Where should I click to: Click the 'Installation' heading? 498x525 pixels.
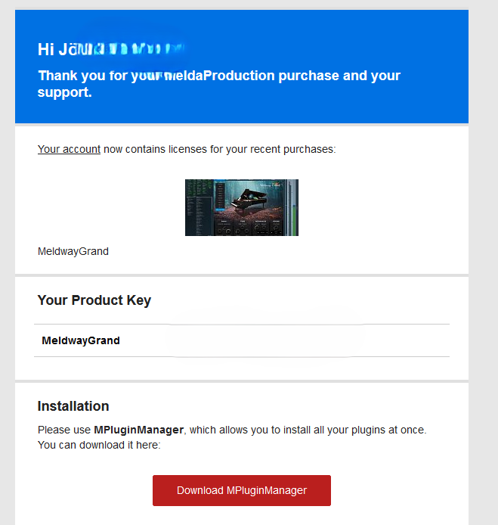click(x=73, y=406)
